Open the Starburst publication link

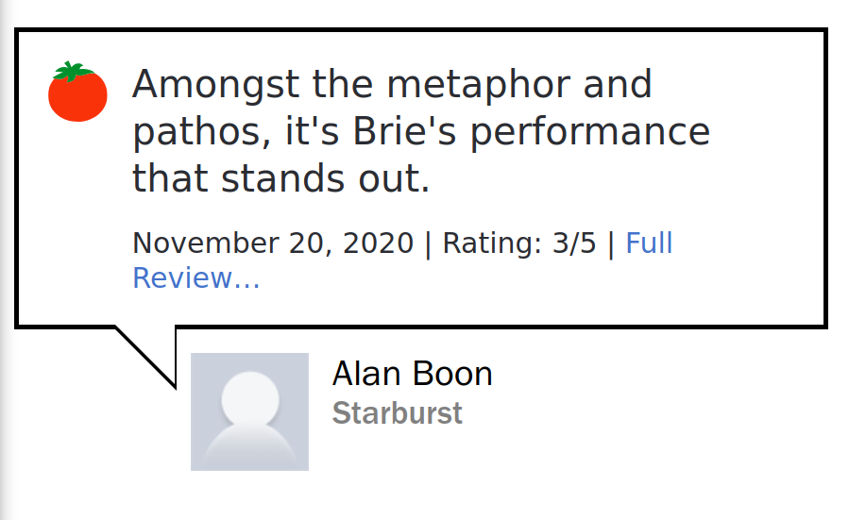pos(397,413)
